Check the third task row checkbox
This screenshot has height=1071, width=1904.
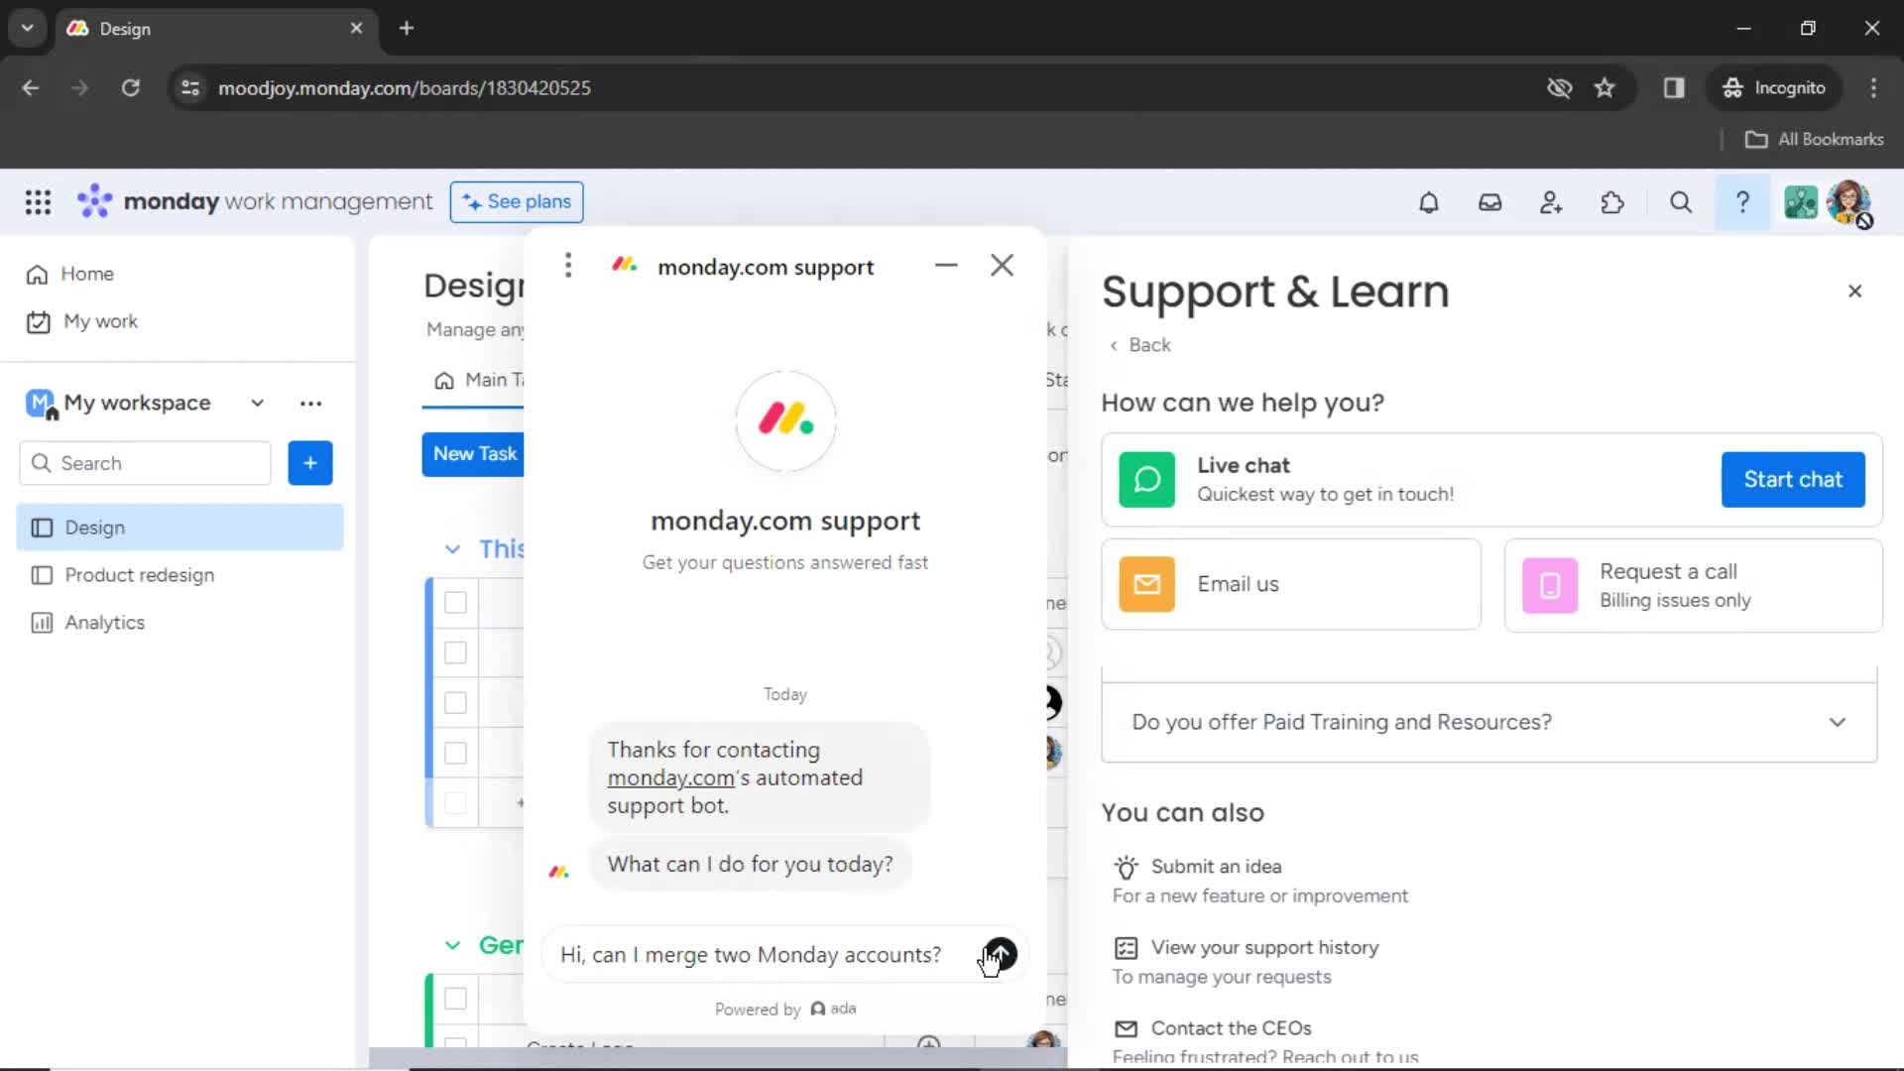tap(455, 703)
